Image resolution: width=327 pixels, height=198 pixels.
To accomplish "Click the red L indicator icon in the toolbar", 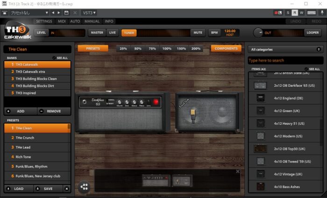I will click(x=278, y=13).
